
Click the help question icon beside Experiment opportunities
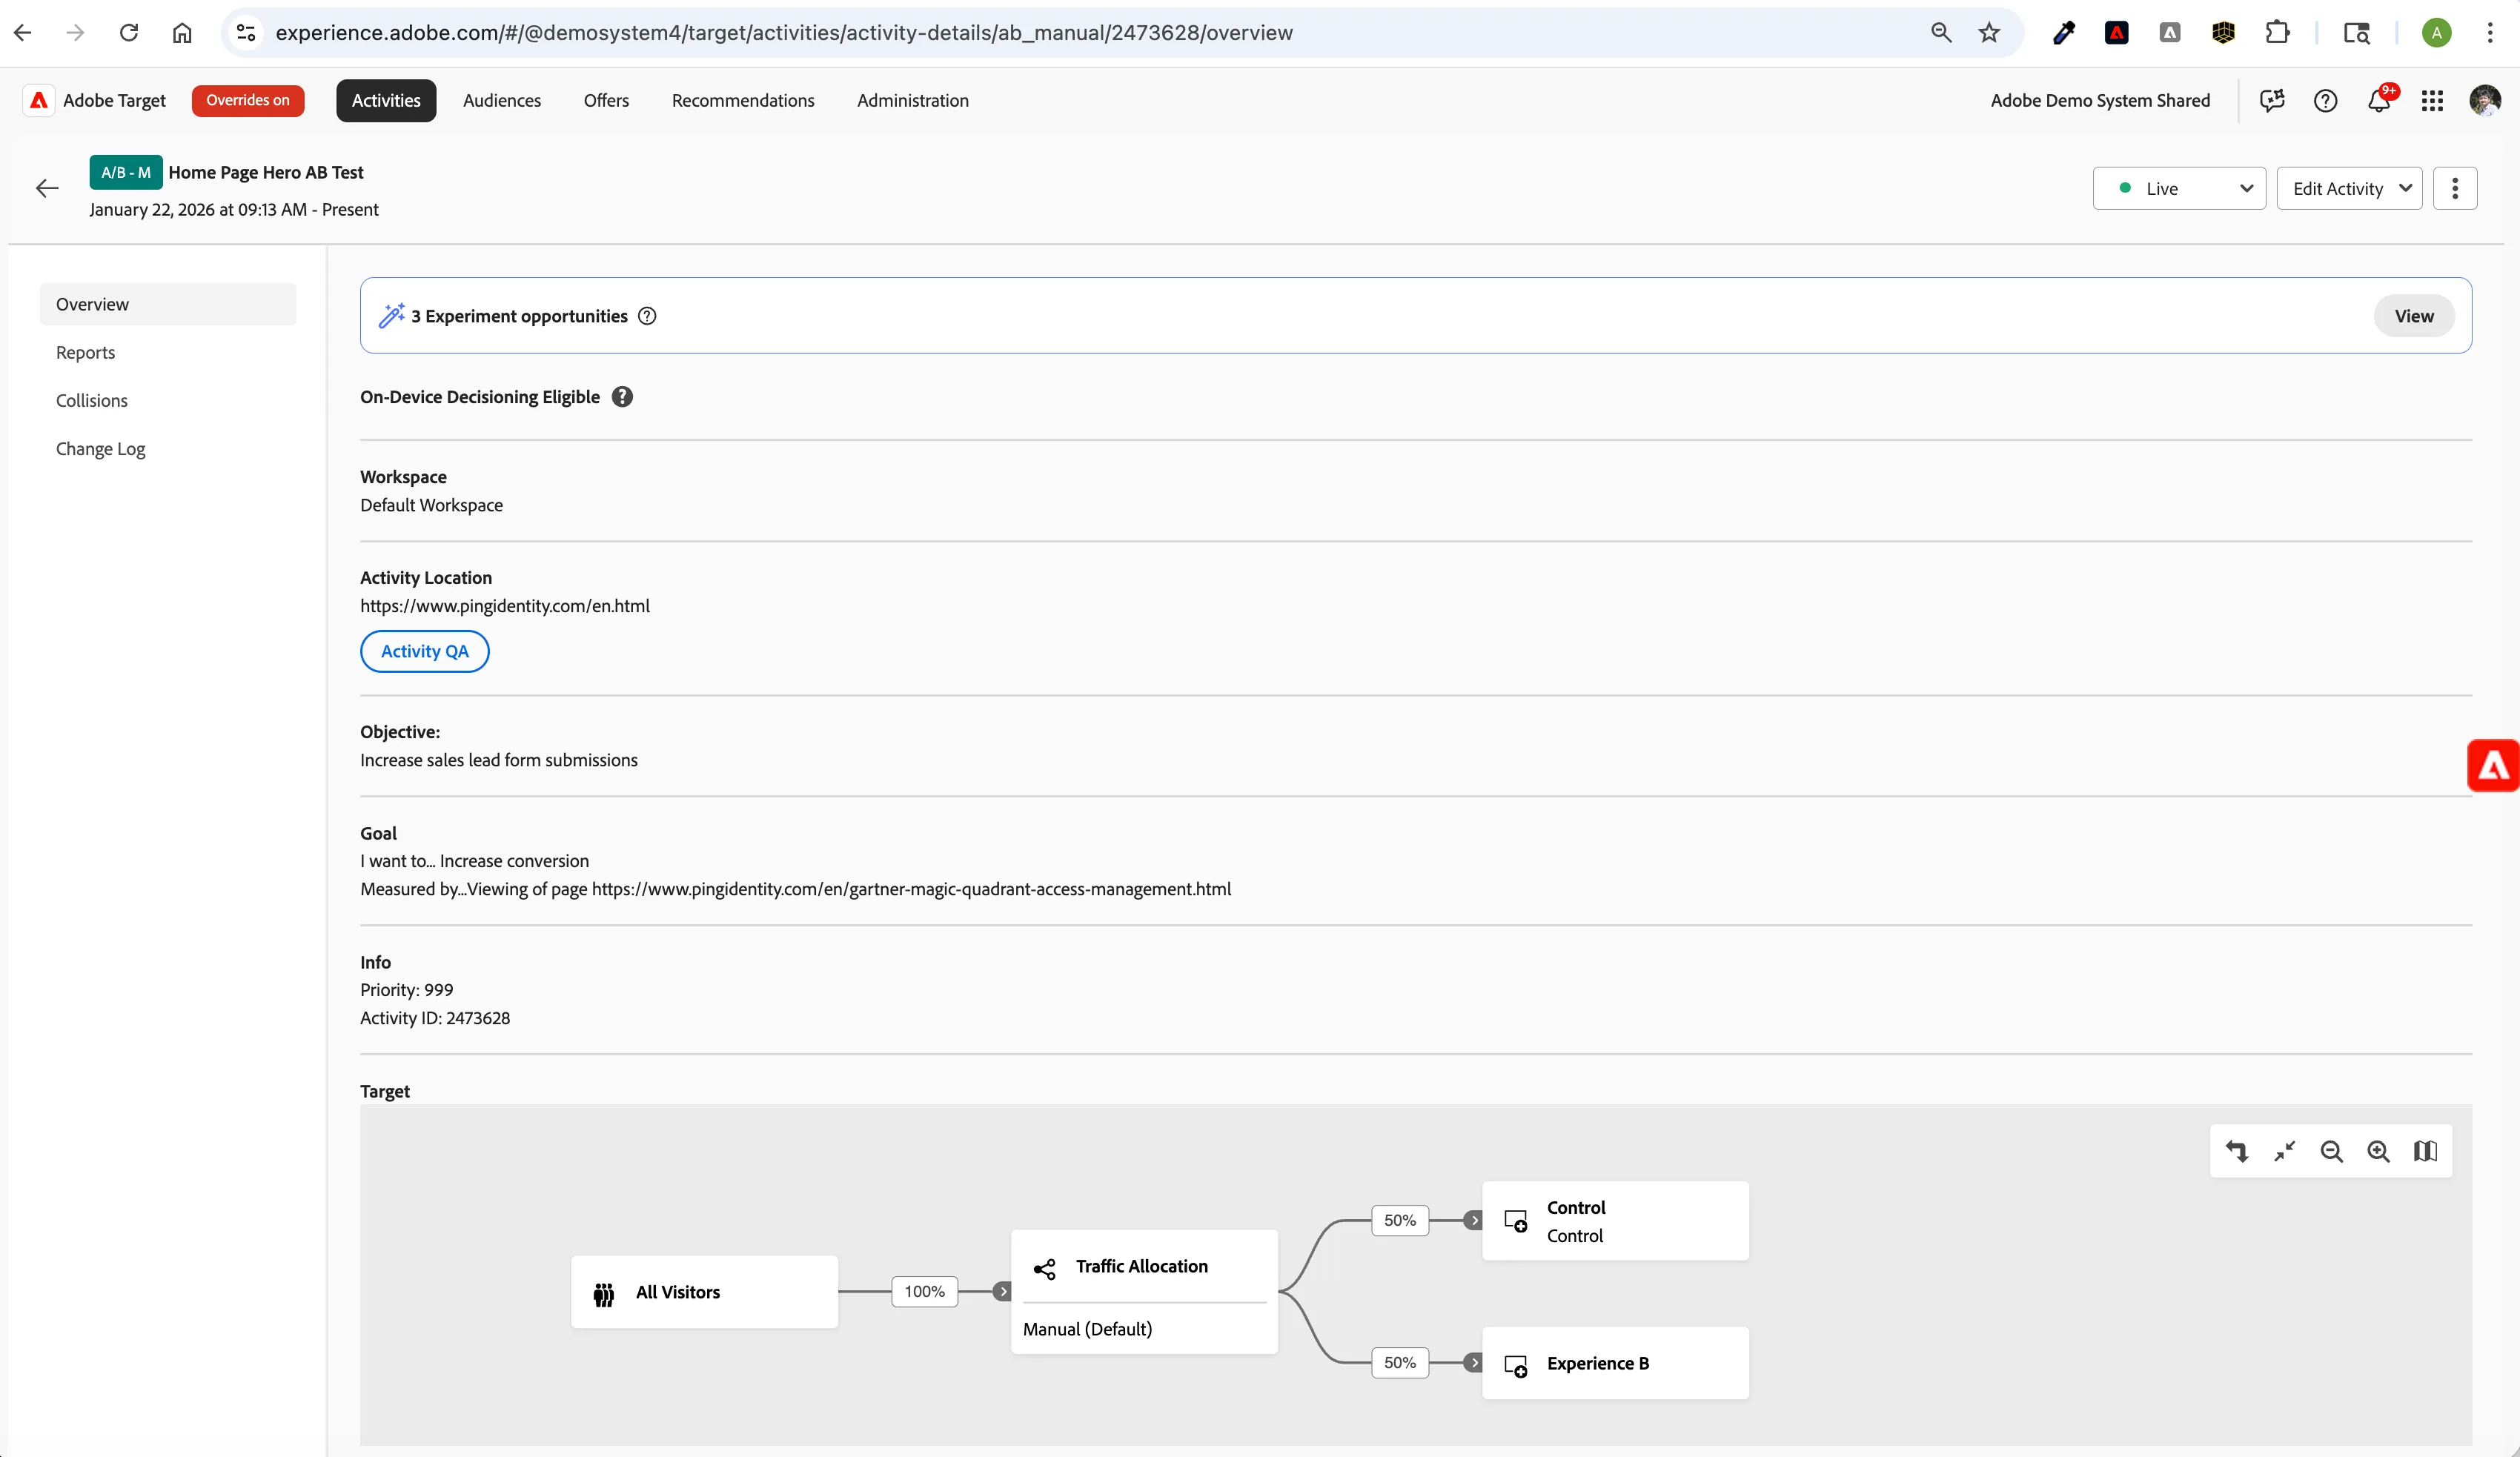click(x=647, y=316)
